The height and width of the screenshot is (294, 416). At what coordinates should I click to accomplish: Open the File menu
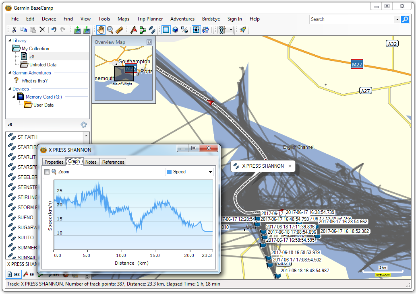(x=15, y=19)
